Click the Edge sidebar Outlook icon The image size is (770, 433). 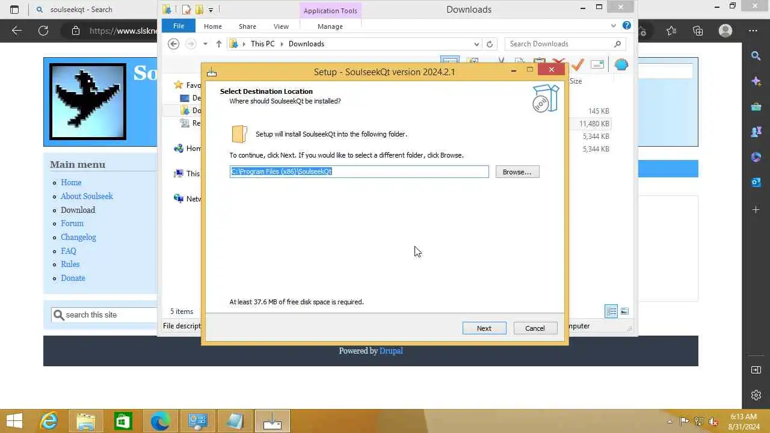click(x=756, y=182)
